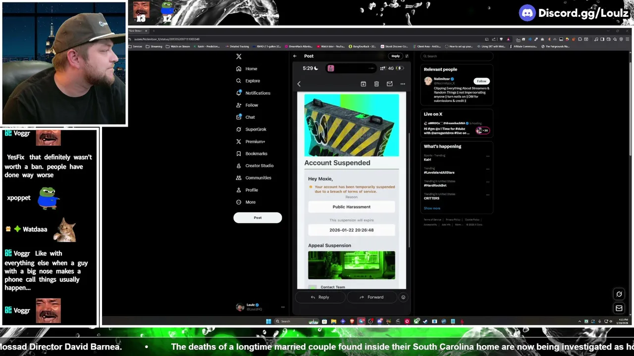
Task: Open Explore in the X sidebar
Action: [x=248, y=81]
